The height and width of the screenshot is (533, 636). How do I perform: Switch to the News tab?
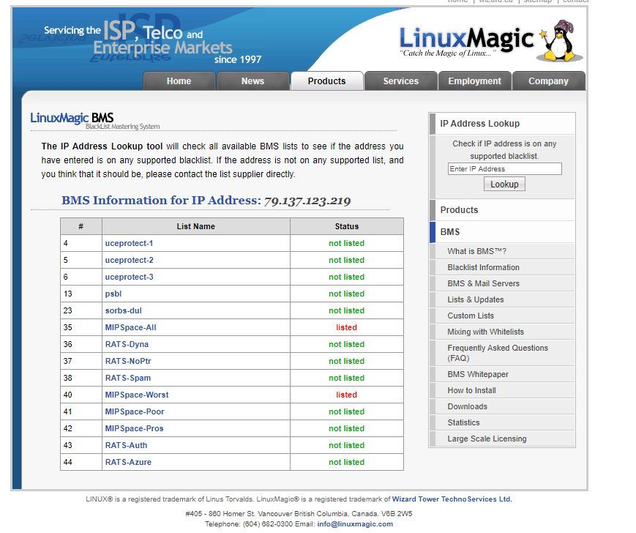click(252, 81)
